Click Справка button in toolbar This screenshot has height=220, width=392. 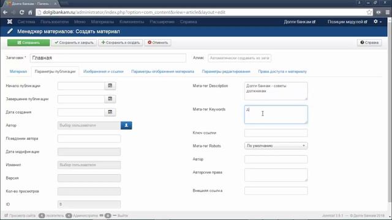(369, 43)
